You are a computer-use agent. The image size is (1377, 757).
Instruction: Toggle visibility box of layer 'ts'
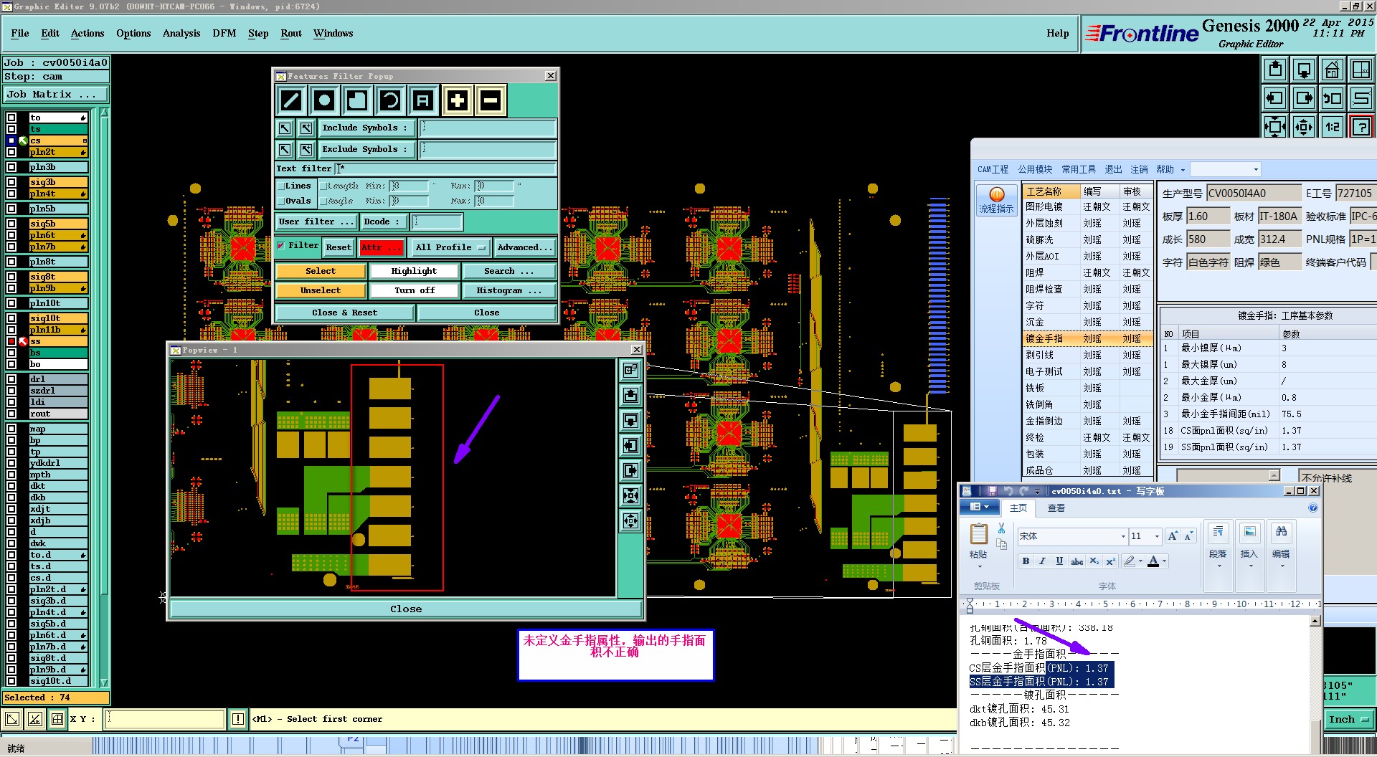pyautogui.click(x=11, y=129)
